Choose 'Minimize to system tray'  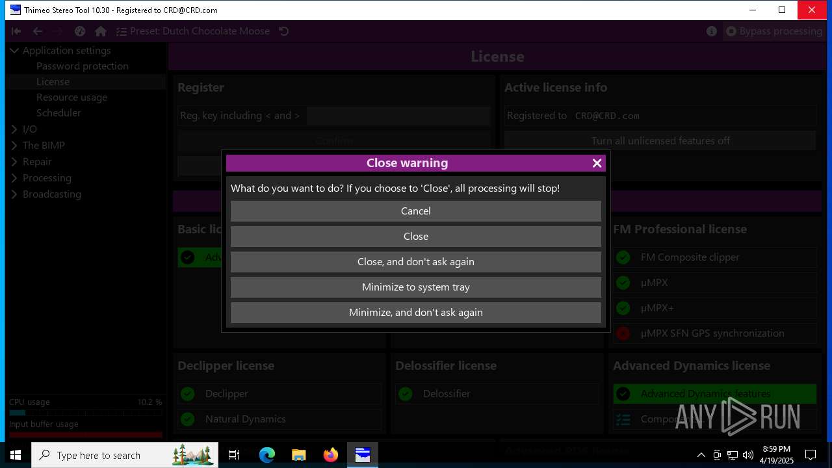pyautogui.click(x=416, y=287)
